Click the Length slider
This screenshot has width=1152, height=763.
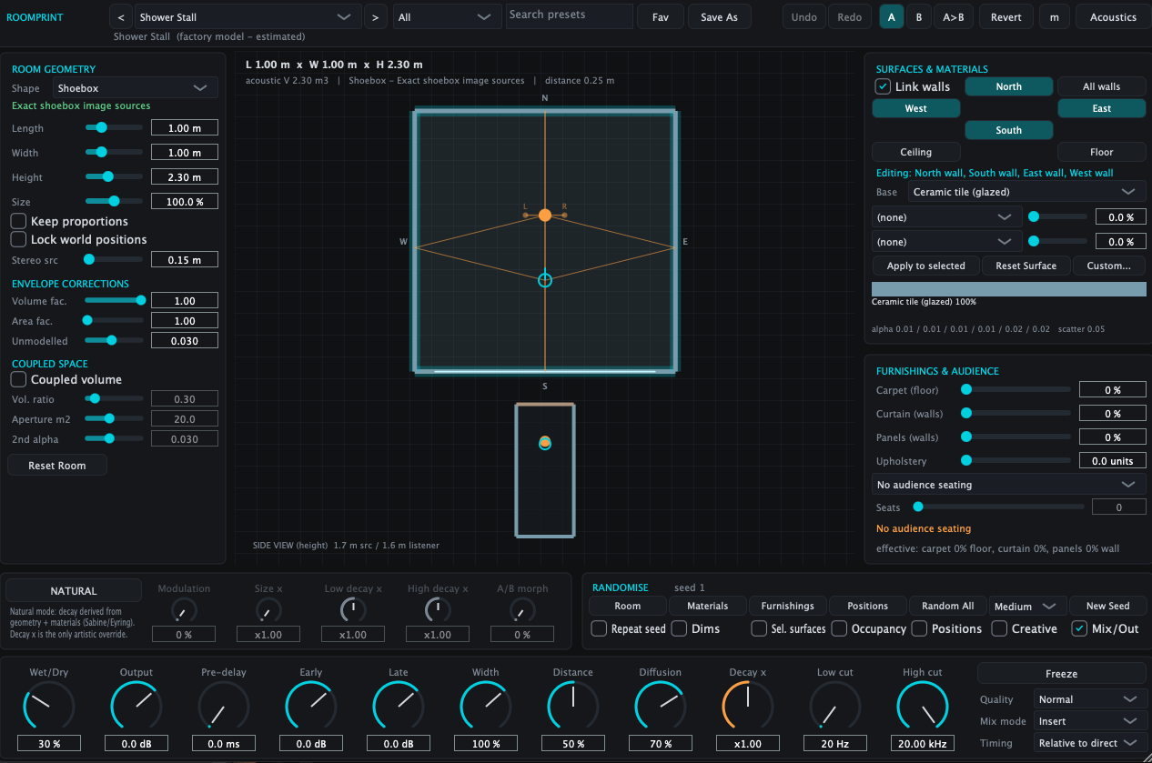[x=114, y=128]
